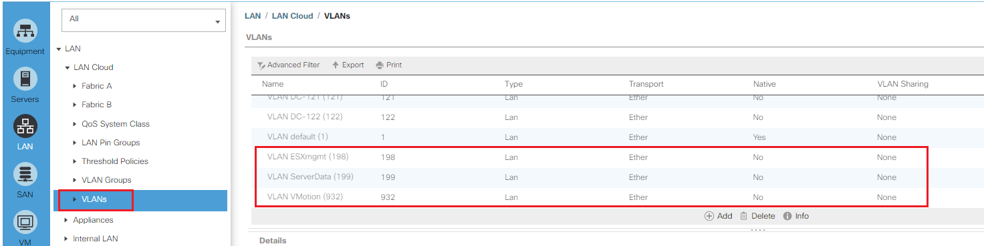Open the SAN section icon

point(25,175)
